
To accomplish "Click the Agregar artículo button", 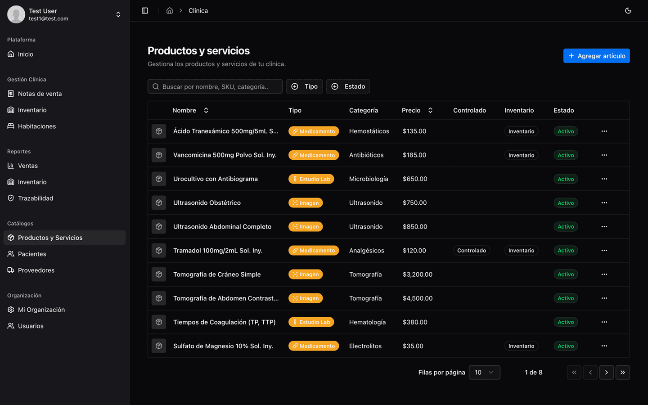I will (596, 56).
